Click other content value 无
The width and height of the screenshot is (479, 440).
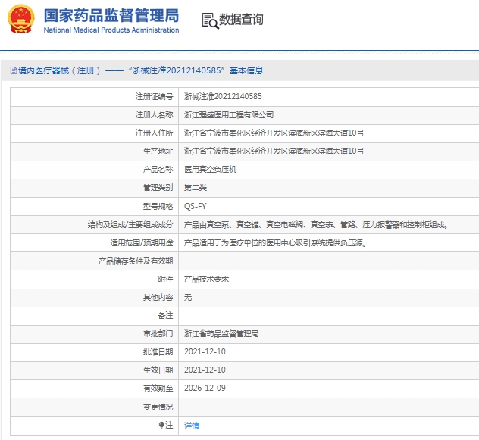[x=188, y=297]
